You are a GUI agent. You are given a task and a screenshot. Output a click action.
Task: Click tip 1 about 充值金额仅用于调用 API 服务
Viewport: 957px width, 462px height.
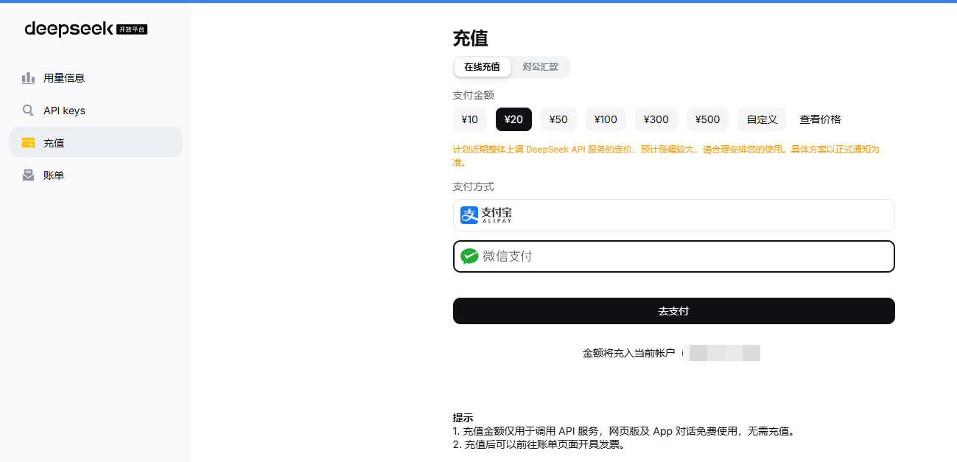[625, 431]
